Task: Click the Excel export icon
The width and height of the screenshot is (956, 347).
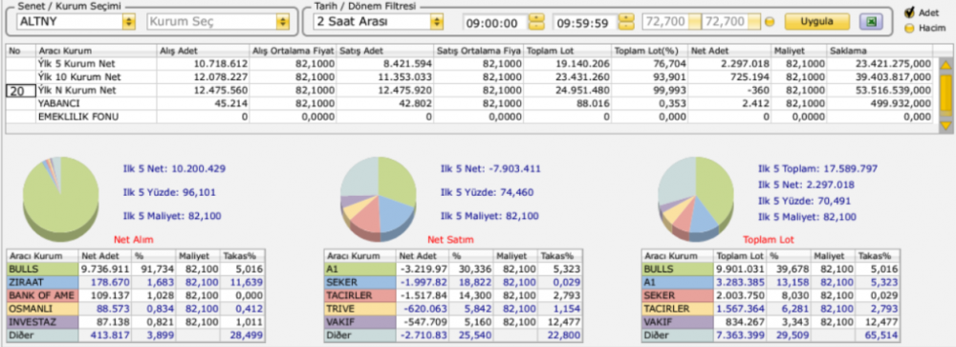Action: (x=872, y=22)
